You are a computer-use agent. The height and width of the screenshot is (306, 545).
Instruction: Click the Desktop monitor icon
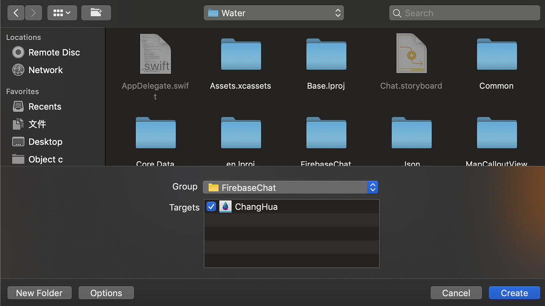(x=18, y=142)
